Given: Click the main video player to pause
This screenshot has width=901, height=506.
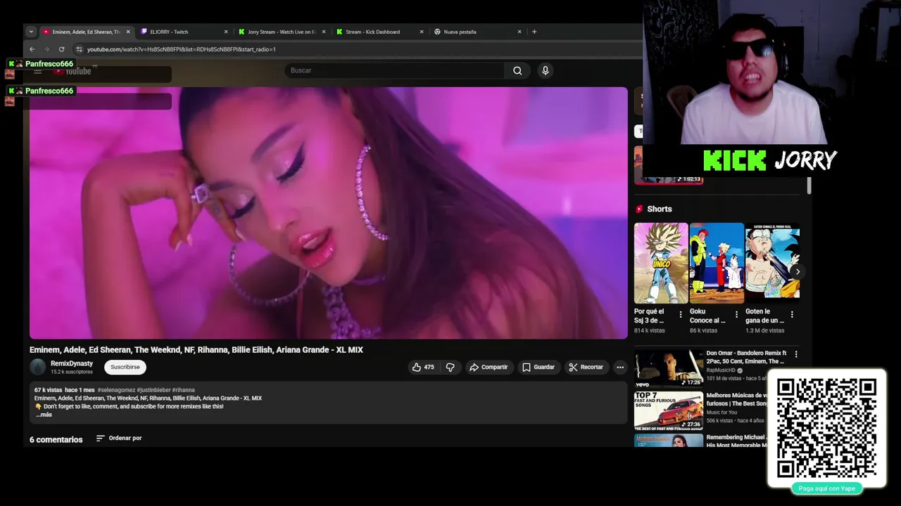Looking at the screenshot, I should pos(328,213).
